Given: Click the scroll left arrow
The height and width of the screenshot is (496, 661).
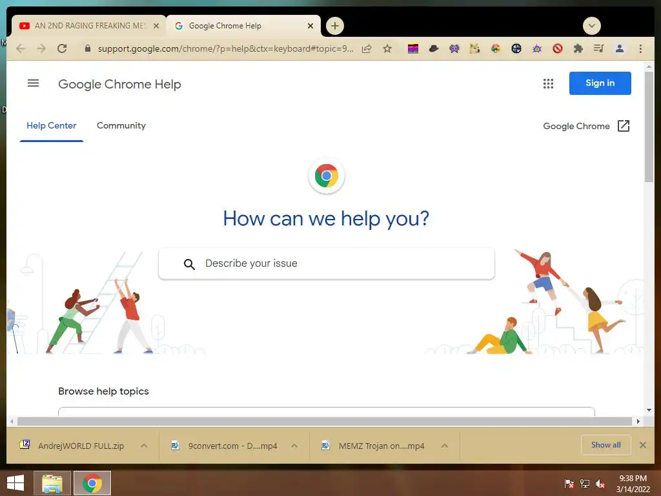Looking at the screenshot, I should coord(12,421).
